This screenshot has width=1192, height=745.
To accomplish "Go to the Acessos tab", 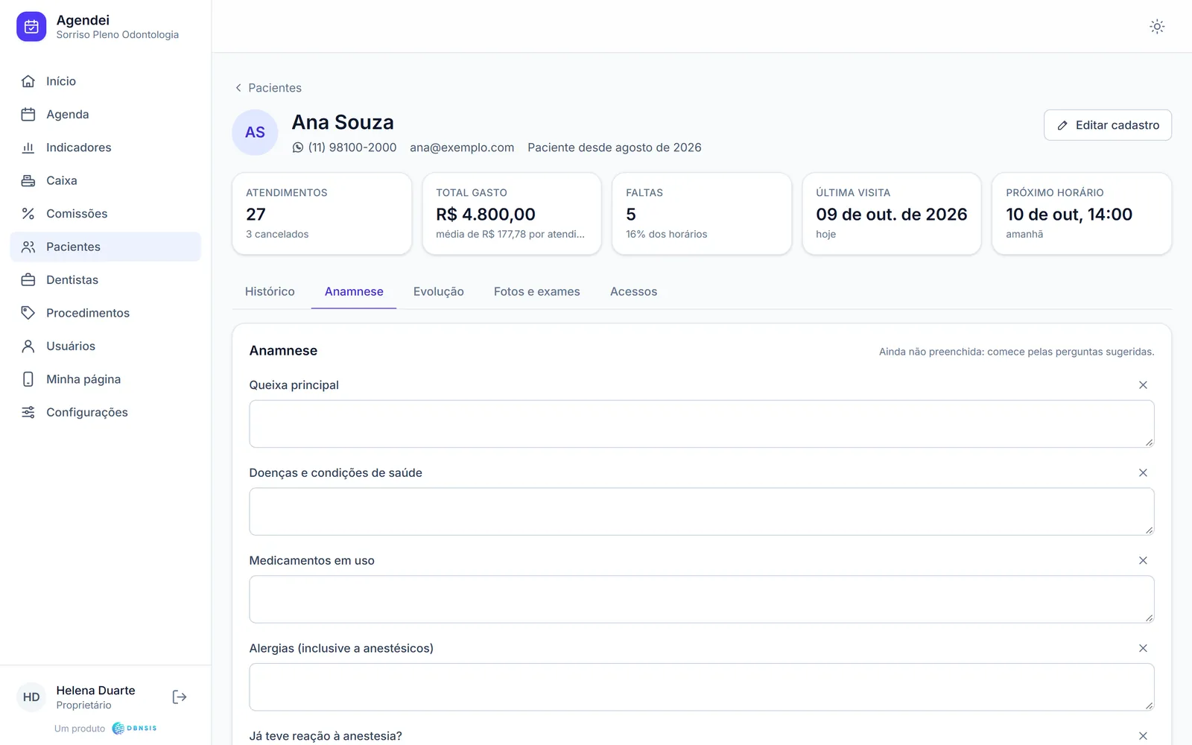I will pos(634,291).
